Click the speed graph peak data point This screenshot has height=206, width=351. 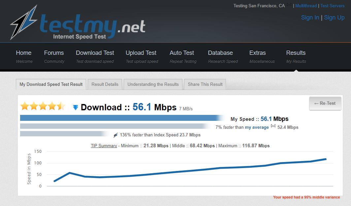(x=326, y=159)
